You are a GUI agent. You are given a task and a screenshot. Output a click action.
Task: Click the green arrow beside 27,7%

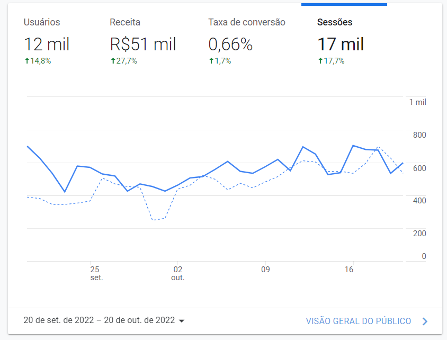tap(113, 61)
